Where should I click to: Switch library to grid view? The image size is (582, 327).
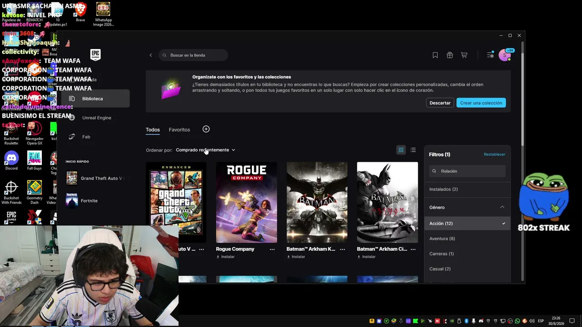(401, 150)
